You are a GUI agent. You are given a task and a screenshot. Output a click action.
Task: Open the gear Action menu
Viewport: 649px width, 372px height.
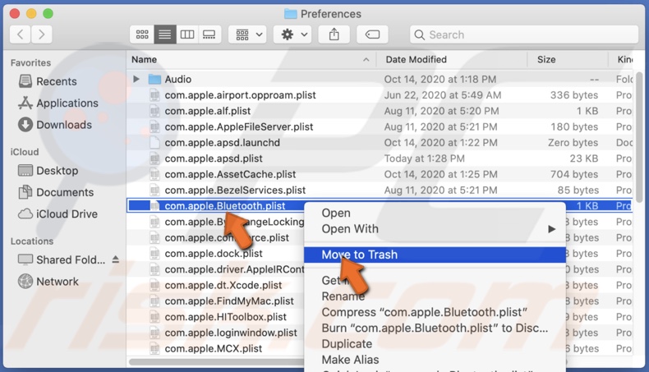(x=293, y=34)
